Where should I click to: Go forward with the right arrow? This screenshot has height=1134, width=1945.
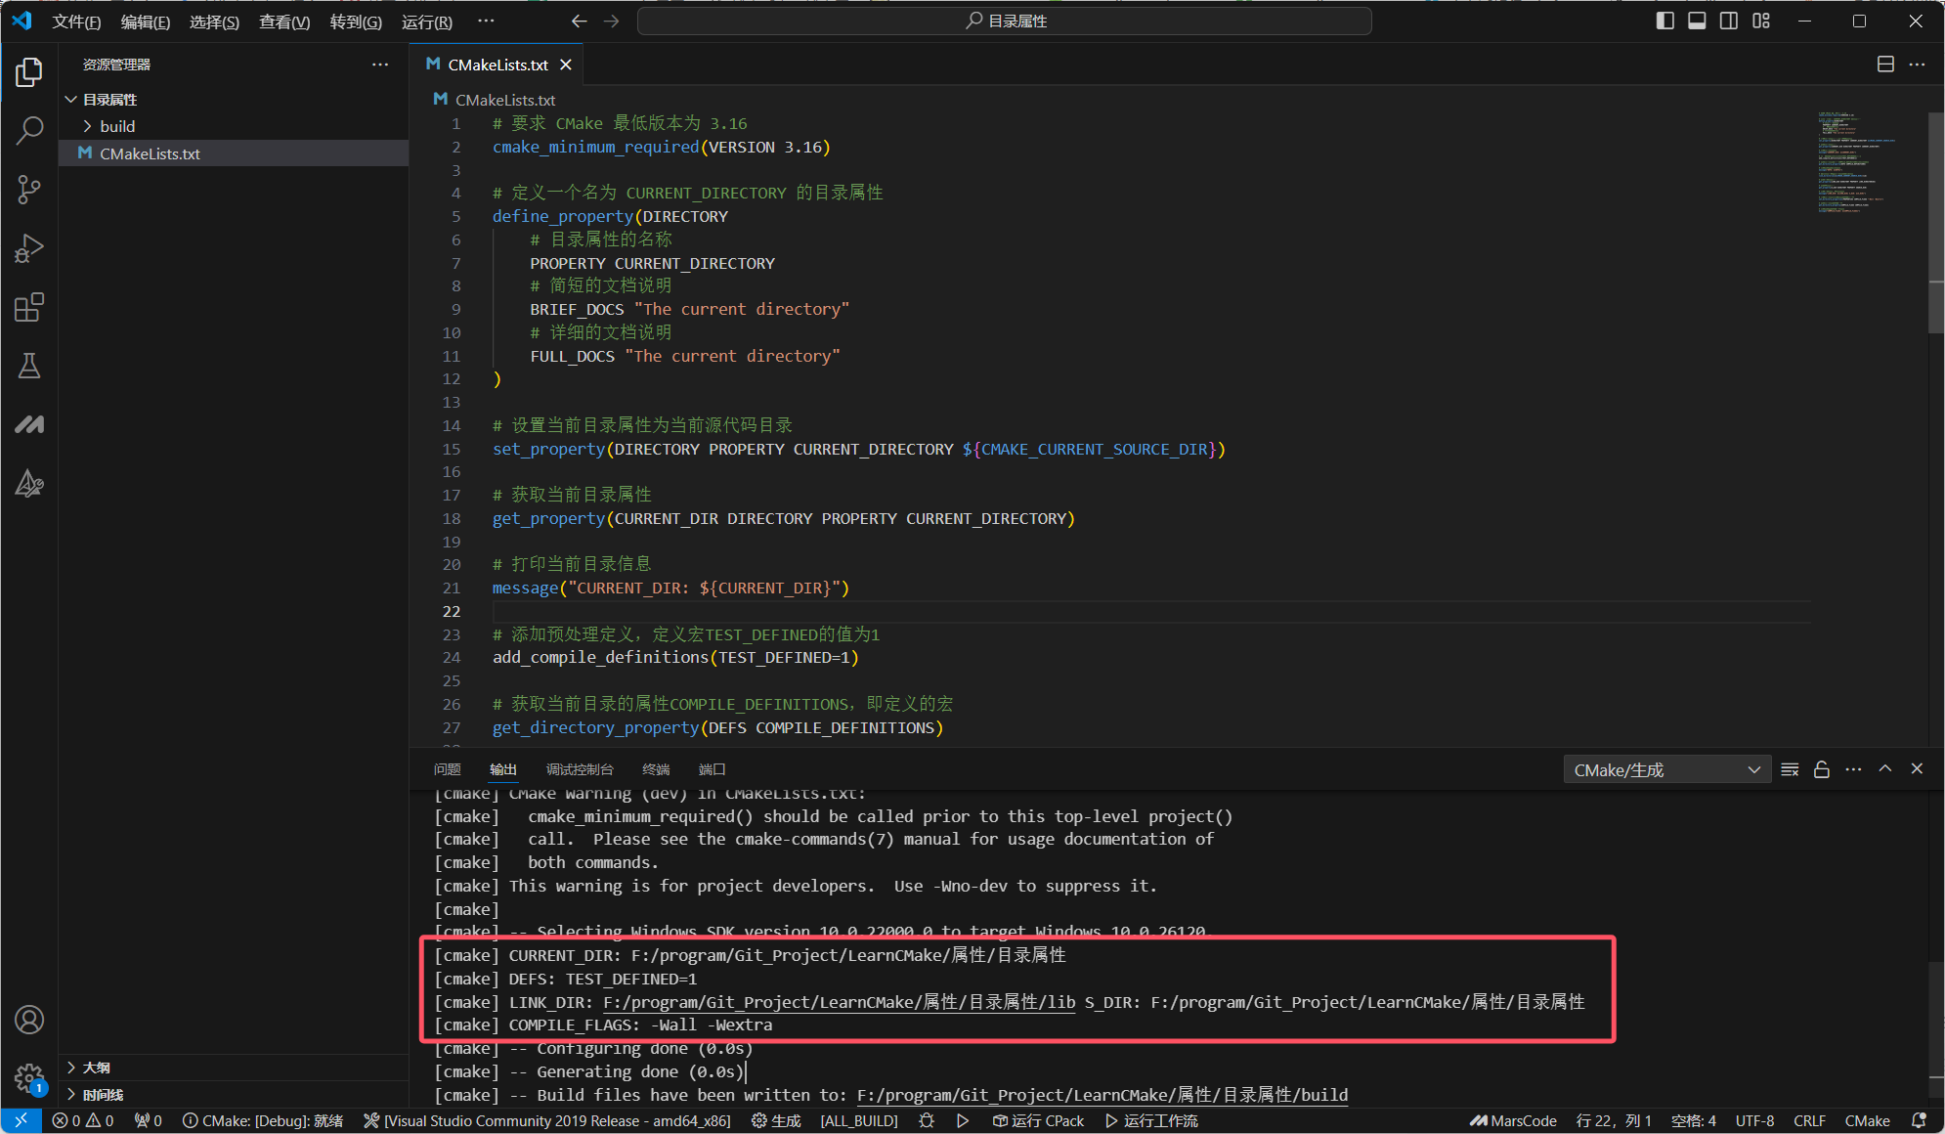pos(612,21)
